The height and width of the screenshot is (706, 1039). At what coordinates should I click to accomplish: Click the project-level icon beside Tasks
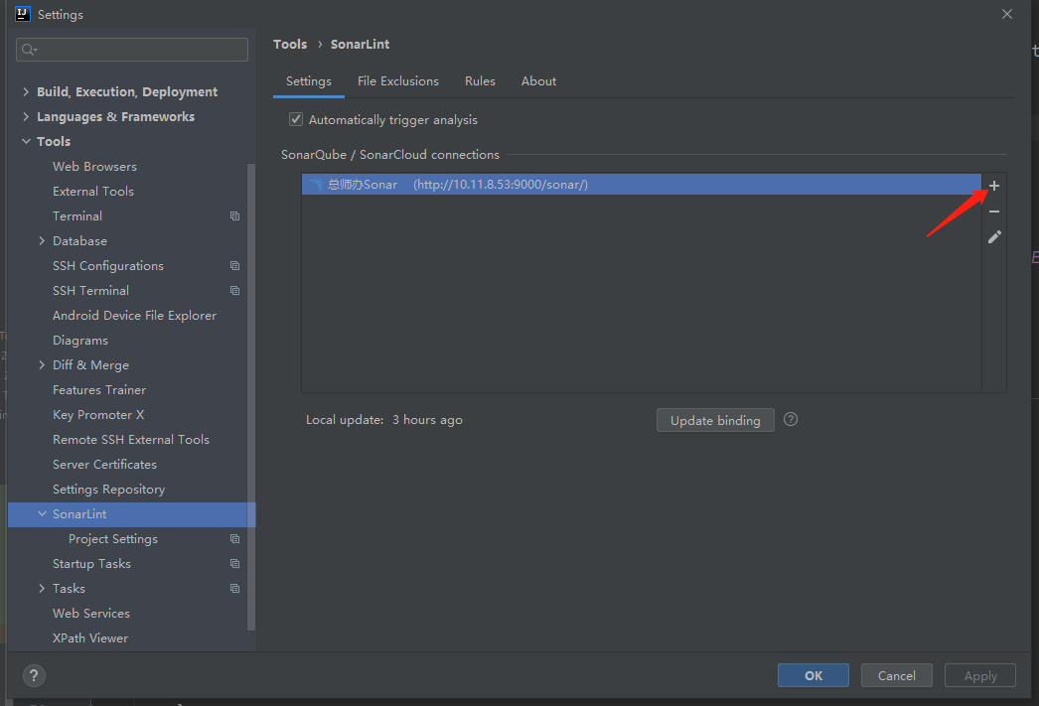pyautogui.click(x=234, y=589)
